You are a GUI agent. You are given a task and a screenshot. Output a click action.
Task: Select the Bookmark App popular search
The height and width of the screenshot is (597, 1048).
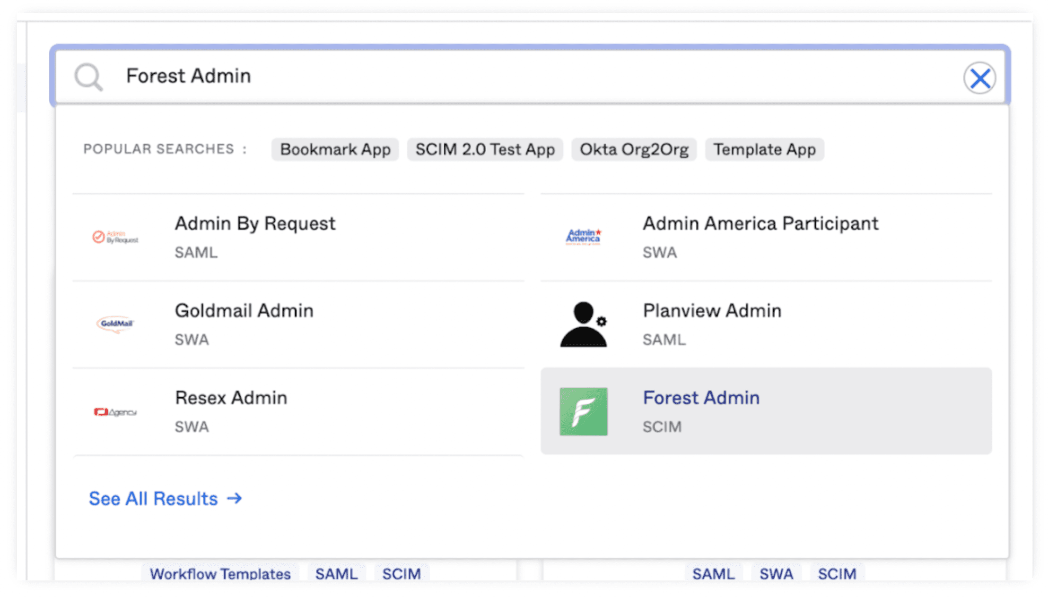point(335,150)
